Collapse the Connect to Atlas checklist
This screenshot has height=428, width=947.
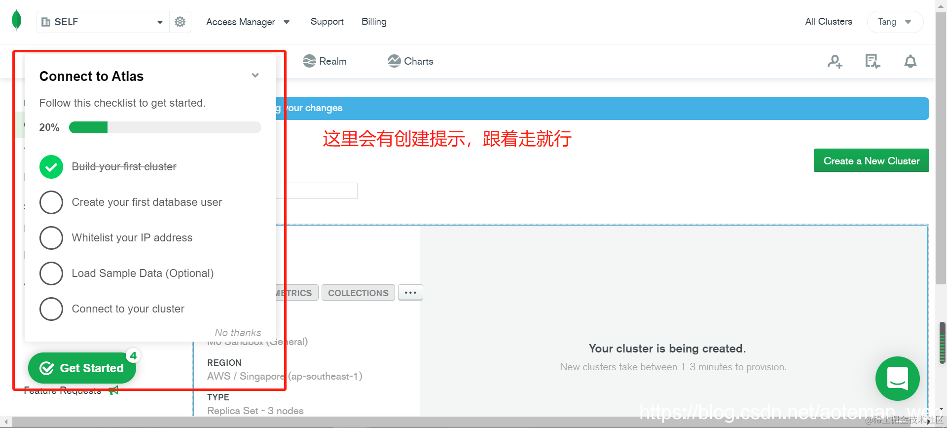point(255,76)
